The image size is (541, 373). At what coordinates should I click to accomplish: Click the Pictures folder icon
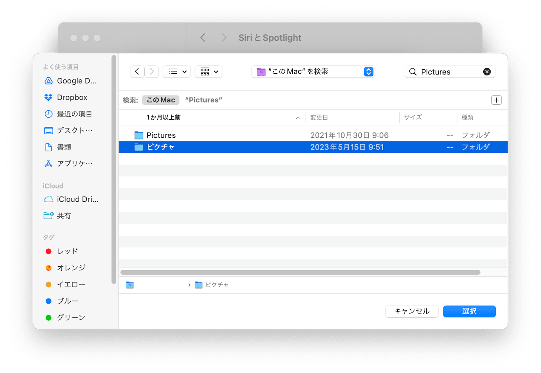[139, 135]
